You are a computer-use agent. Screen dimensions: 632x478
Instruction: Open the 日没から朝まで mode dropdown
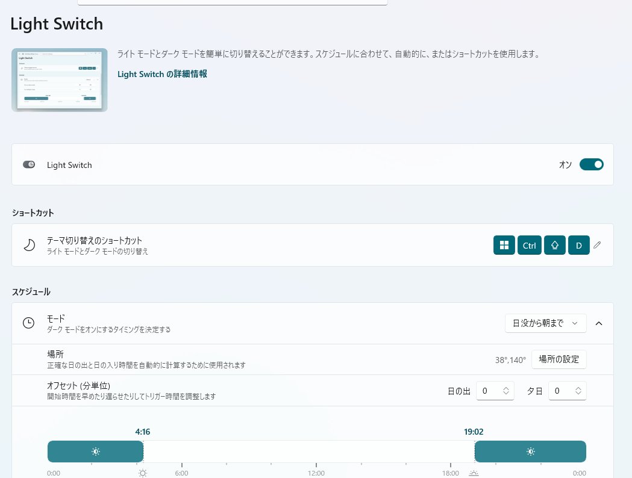pos(545,323)
